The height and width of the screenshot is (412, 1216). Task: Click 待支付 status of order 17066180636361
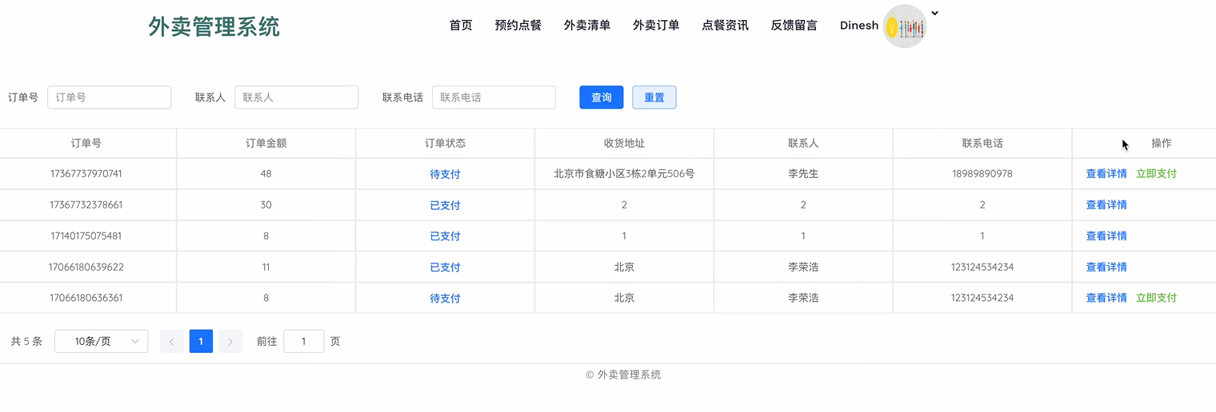445,299
